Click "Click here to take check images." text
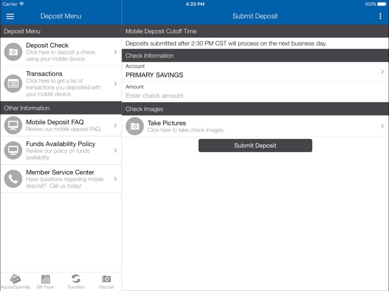 click(x=186, y=130)
